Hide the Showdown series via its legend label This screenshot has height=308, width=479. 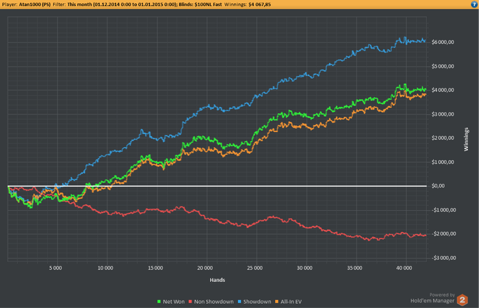coord(257,302)
